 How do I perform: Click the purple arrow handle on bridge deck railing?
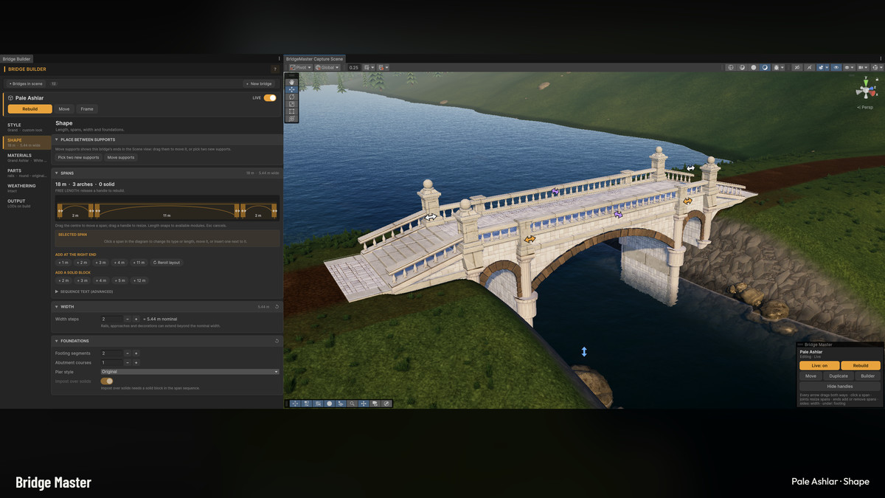point(555,191)
